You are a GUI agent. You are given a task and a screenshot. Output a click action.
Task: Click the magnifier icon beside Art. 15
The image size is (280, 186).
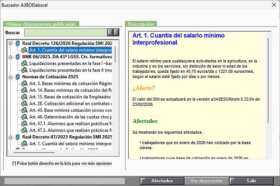click(x=24, y=97)
